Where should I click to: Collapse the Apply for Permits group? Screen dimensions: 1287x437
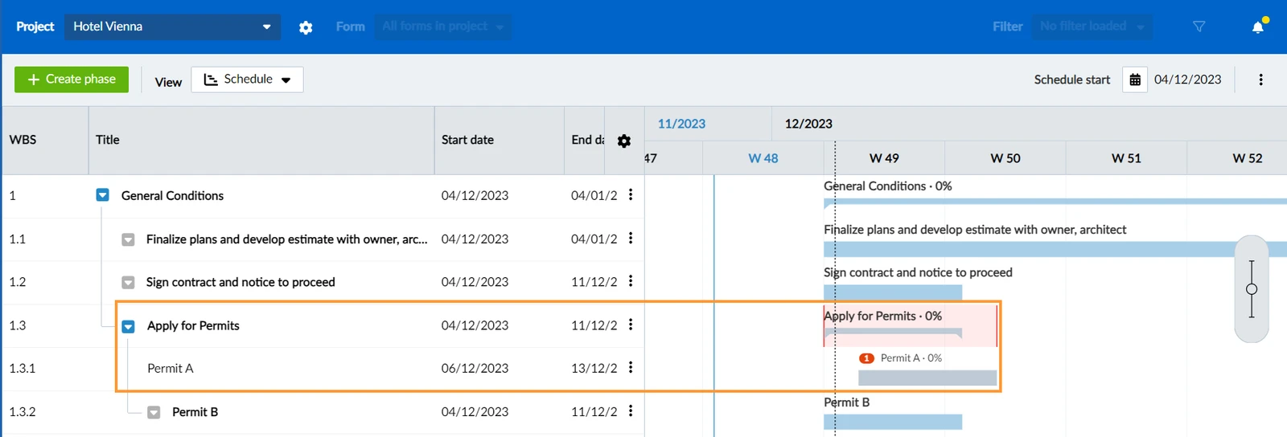point(128,326)
